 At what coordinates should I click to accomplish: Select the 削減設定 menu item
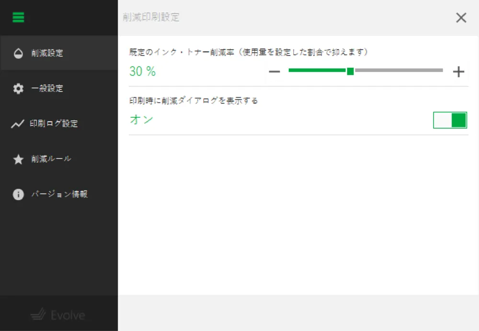coord(59,53)
